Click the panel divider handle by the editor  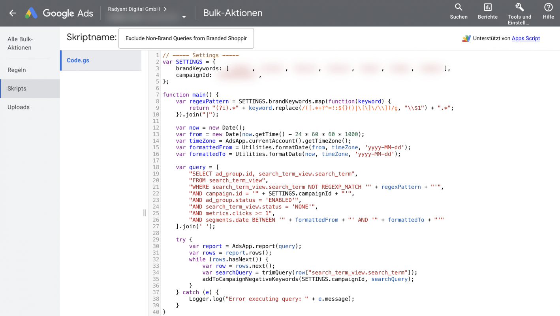pyautogui.click(x=145, y=213)
